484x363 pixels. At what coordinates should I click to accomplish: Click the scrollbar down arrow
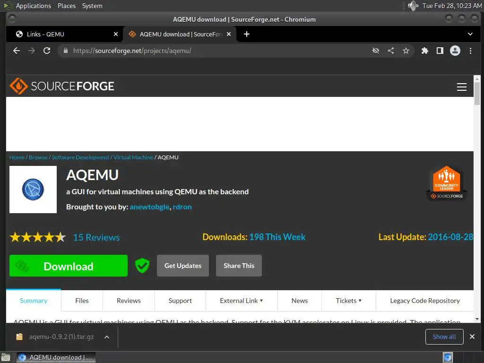tap(477, 319)
